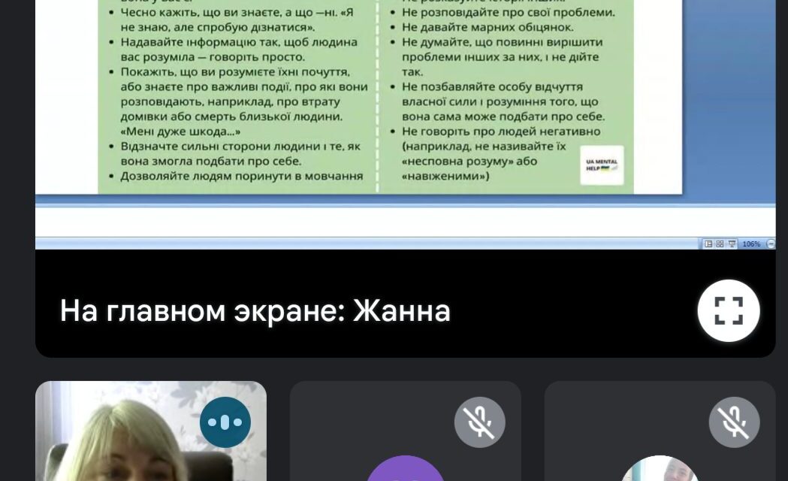Click the 'Дозволяйте людям поринути в мовчання' bullet
Screen dimensions: 788x481
point(241,177)
